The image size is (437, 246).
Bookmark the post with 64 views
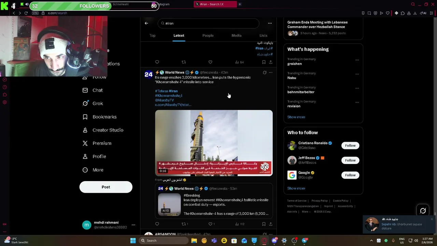tap(264, 62)
